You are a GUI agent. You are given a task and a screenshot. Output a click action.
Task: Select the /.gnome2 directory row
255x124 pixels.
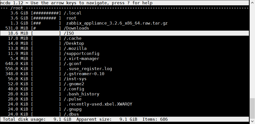[124, 84]
